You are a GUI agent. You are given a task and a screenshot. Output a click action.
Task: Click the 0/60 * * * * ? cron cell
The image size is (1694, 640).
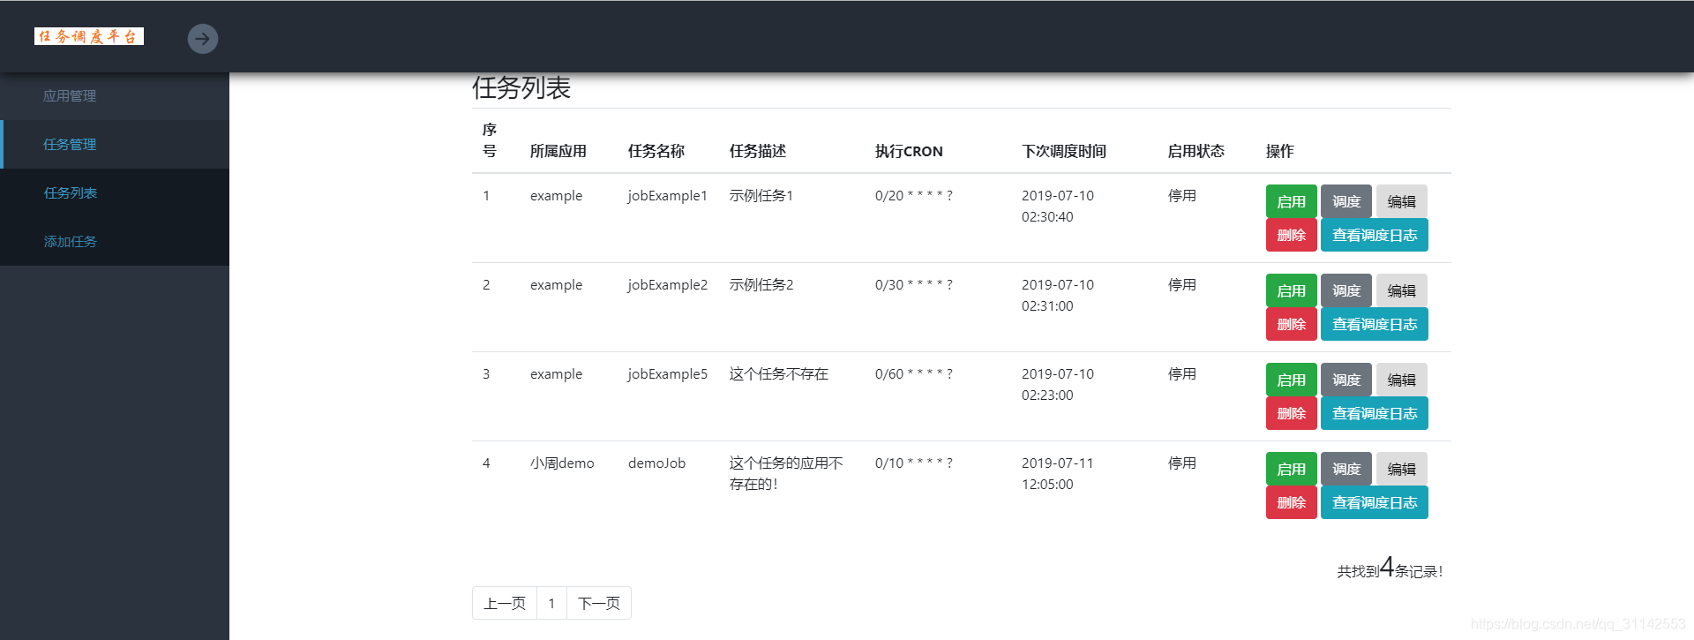914,374
